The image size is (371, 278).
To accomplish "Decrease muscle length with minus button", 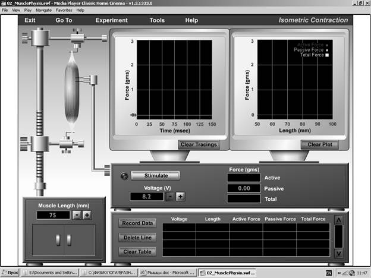I will tap(77, 215).
